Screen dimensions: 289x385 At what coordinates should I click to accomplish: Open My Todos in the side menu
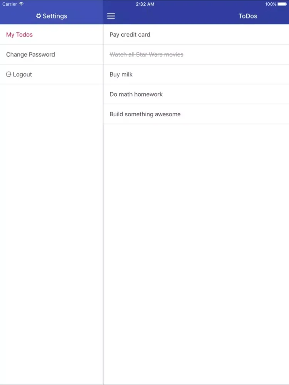click(x=19, y=35)
